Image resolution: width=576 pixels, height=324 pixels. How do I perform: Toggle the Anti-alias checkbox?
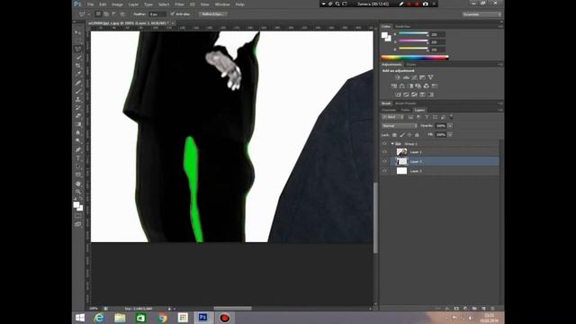[x=172, y=14]
